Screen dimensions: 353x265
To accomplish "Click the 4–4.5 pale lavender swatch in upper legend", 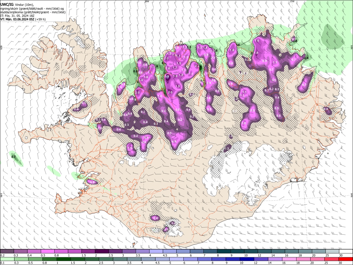I will coord(156,251).
